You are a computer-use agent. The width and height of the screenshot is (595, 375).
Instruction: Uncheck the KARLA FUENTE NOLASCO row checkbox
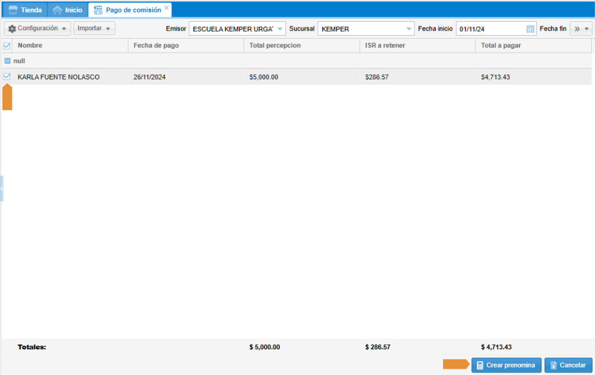(x=7, y=77)
